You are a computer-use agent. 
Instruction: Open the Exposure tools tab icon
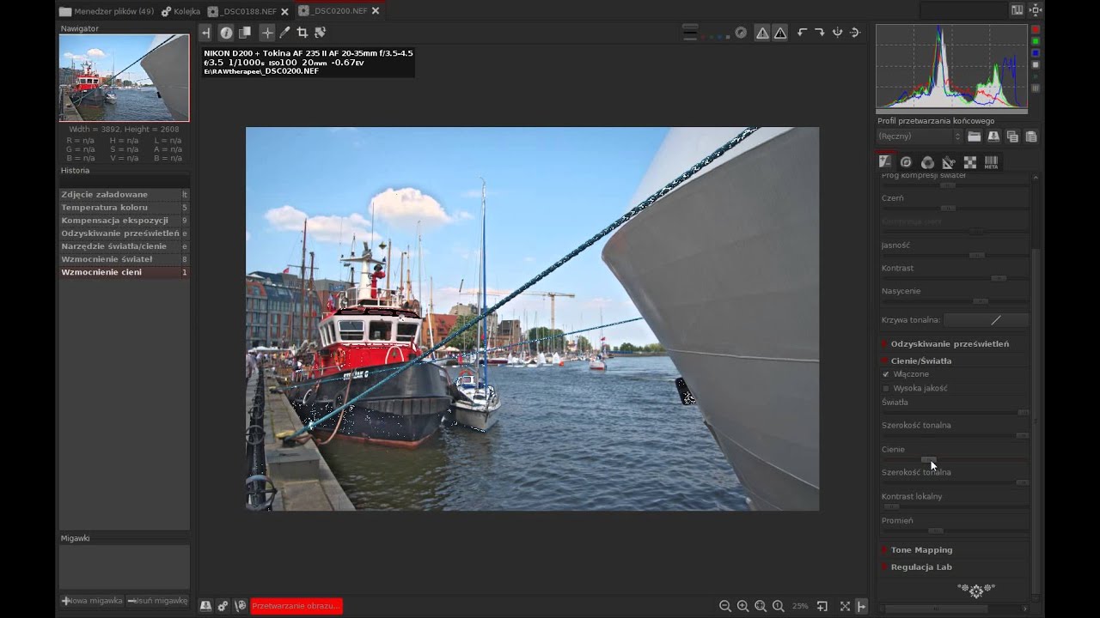(885, 162)
